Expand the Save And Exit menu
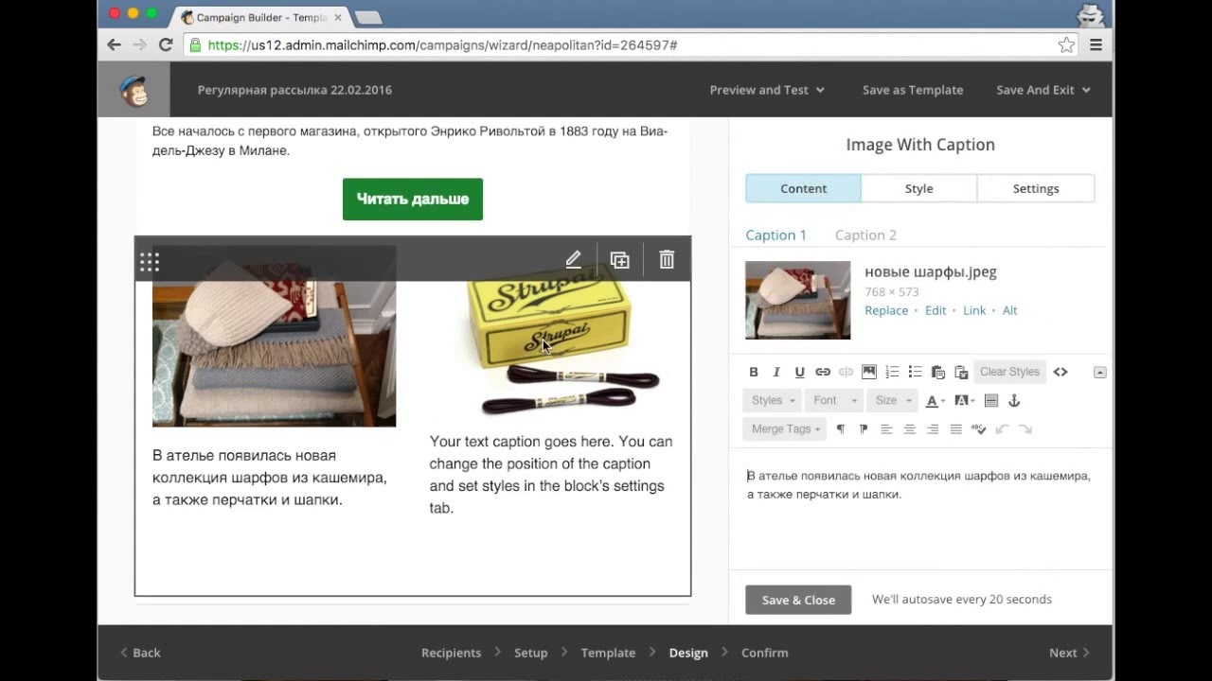 click(1043, 90)
